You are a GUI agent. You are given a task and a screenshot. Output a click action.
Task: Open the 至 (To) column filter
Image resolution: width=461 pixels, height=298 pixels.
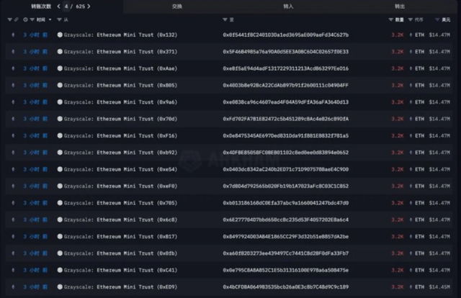(225, 21)
